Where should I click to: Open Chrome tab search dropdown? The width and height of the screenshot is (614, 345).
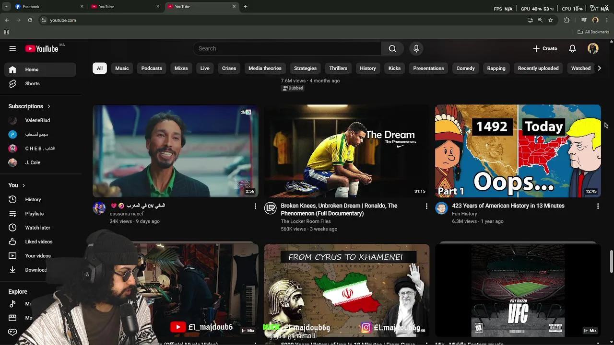coord(6,7)
